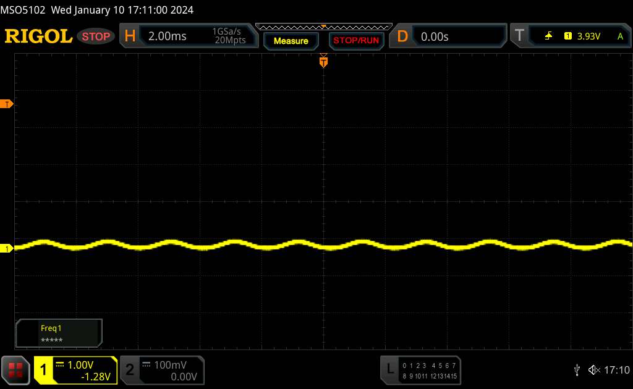Screen dimensions: 633x389
Task: Open the Measure menu
Action: coord(291,41)
